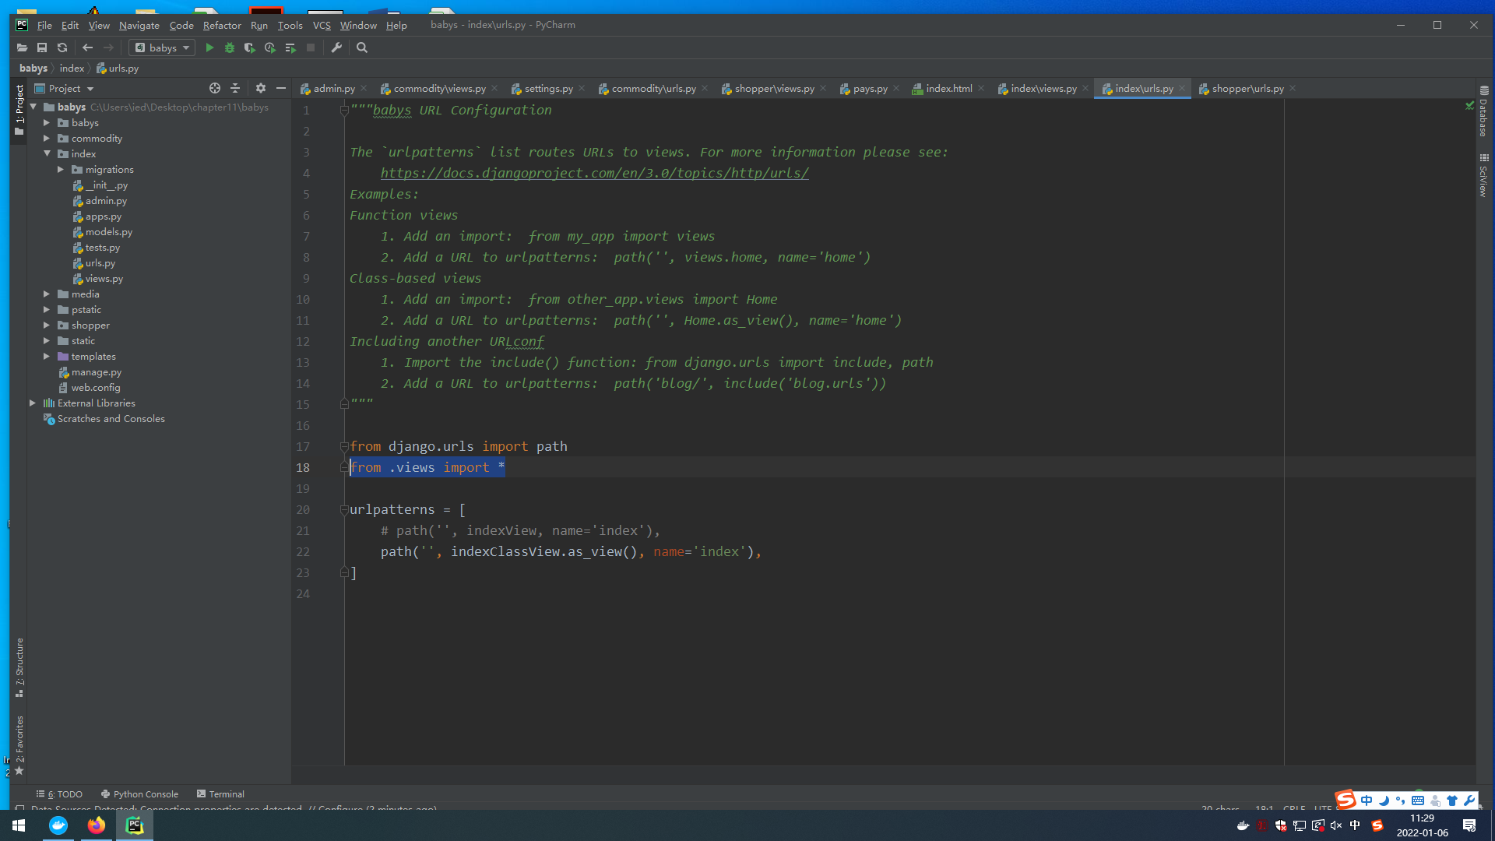Viewport: 1495px width, 841px height.
Task: Click the Stop run toolbar icon
Action: pos(311,48)
